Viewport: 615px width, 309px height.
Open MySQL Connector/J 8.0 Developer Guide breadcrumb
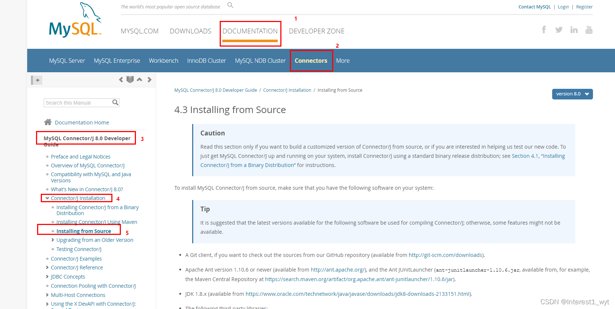[216, 90]
